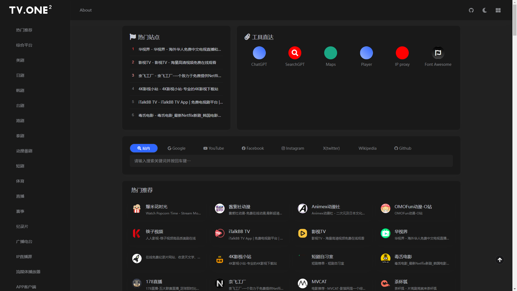Open the 爆米花时光 popcorn card icon
This screenshot has height=291, width=517.
tap(137, 209)
